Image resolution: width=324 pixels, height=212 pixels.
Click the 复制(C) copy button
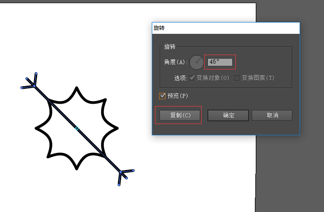(180, 115)
